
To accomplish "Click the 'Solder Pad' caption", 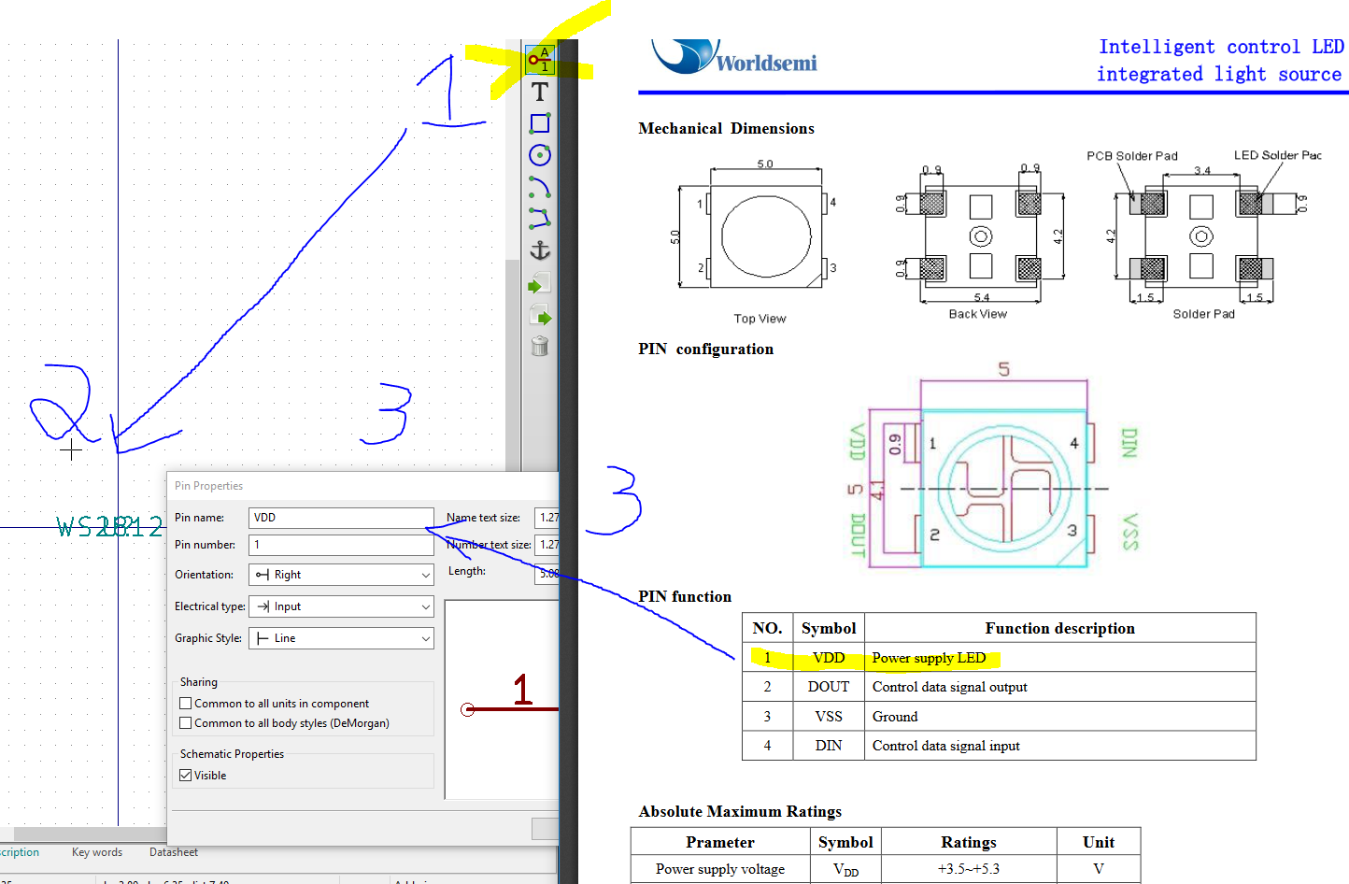I will [1203, 314].
